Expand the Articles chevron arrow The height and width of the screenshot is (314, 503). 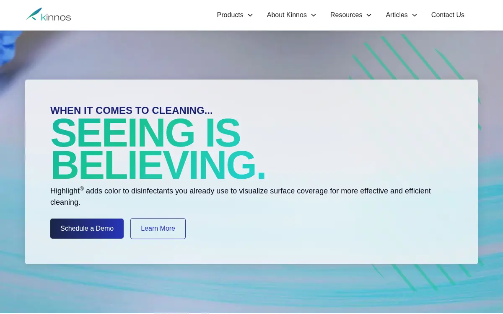coord(415,15)
